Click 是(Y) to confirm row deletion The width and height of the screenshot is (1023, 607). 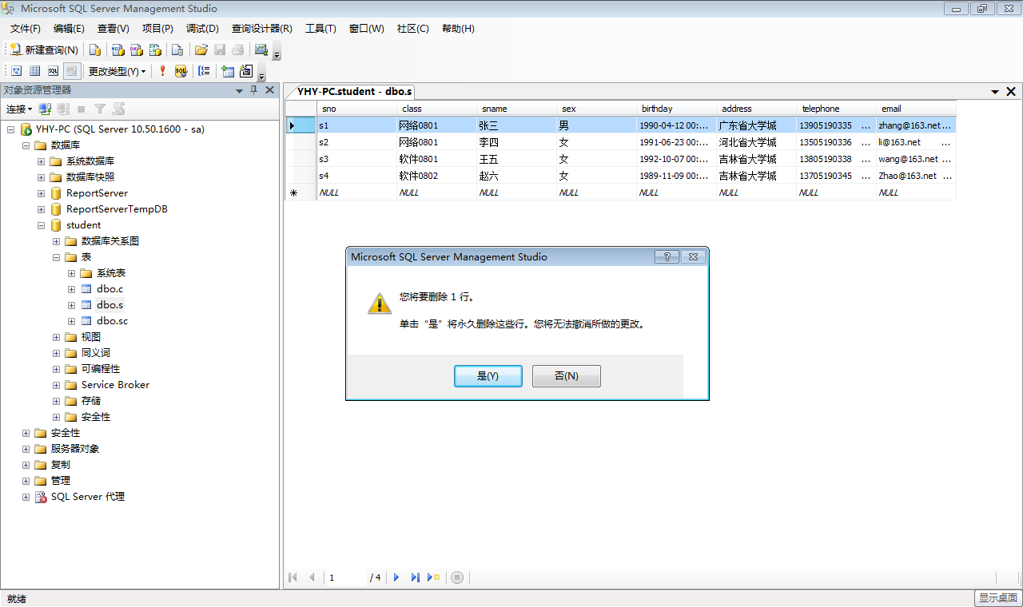point(488,376)
